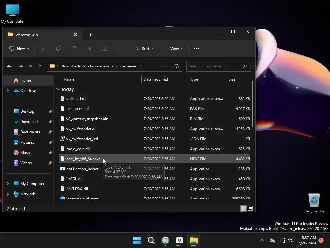Sort by Size column header
The height and width of the screenshot is (248, 330).
[232, 79]
